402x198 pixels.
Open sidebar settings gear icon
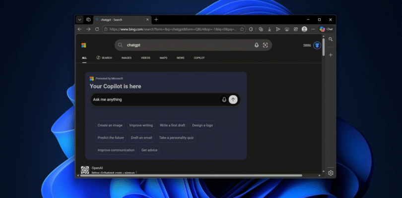tap(331, 173)
